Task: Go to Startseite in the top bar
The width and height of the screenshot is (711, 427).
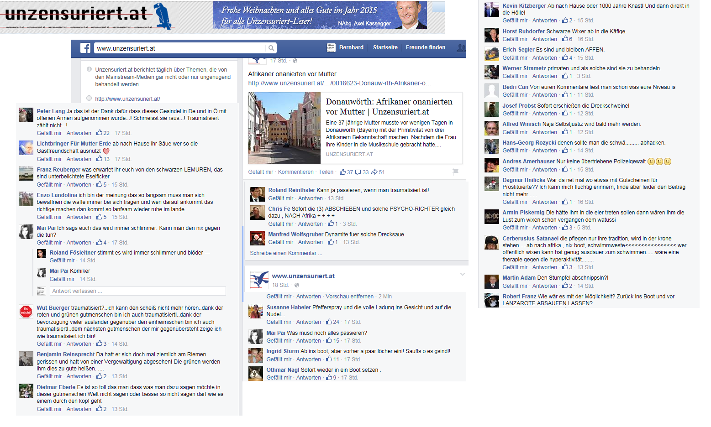Action: [x=385, y=47]
